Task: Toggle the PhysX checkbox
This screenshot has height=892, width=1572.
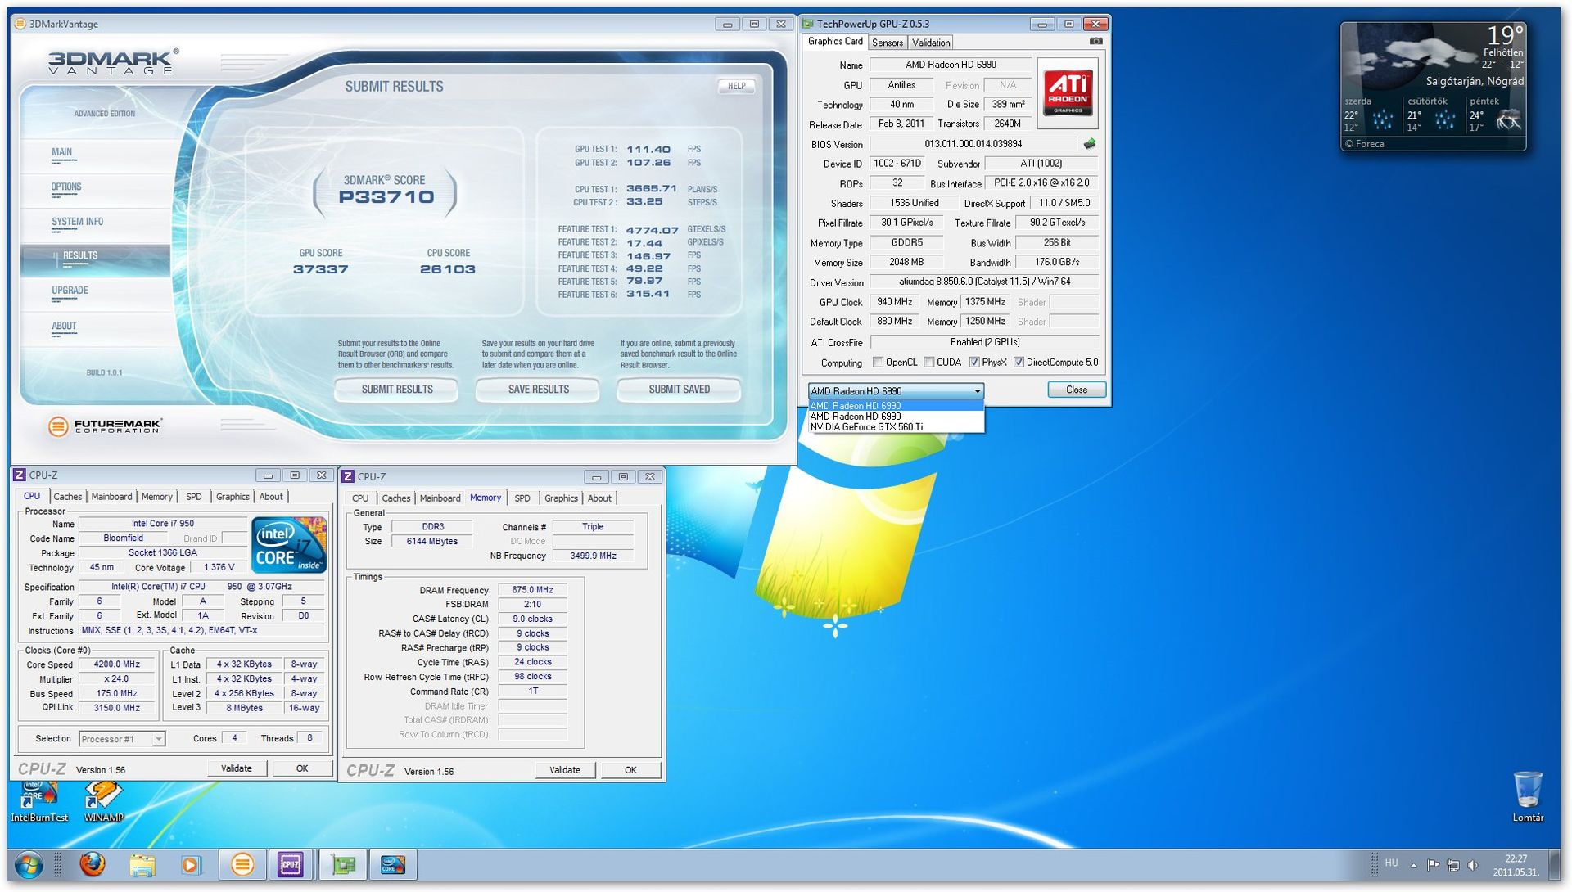Action: [974, 363]
